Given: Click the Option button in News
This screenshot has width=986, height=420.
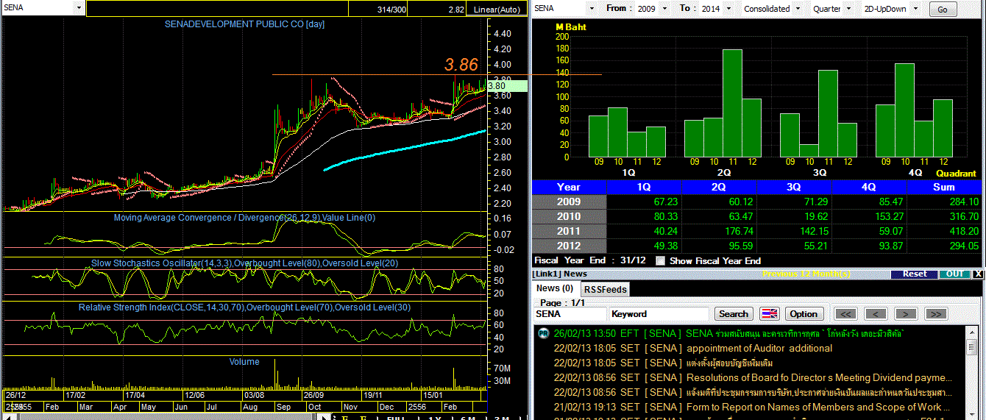Looking at the screenshot, I should (804, 313).
